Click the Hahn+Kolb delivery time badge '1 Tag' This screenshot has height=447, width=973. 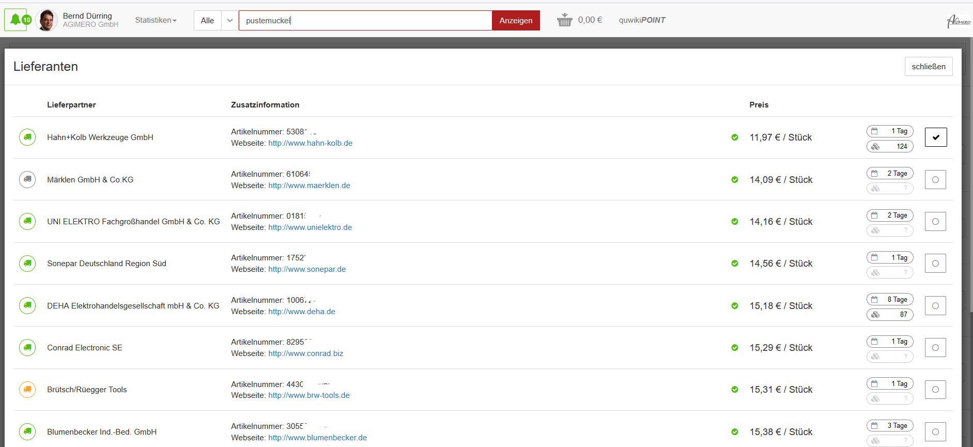890,131
